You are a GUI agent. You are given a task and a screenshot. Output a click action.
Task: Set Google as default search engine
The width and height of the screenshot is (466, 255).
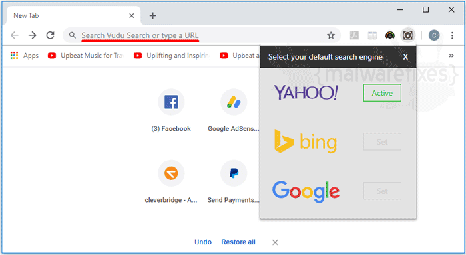pyautogui.click(x=382, y=191)
